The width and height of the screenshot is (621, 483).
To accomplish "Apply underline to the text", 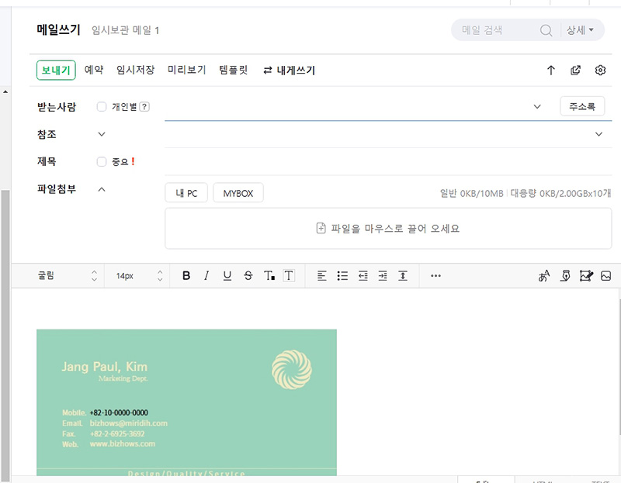I will (x=227, y=275).
